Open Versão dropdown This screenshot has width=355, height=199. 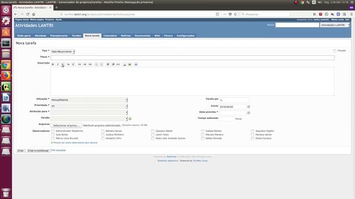89,118
